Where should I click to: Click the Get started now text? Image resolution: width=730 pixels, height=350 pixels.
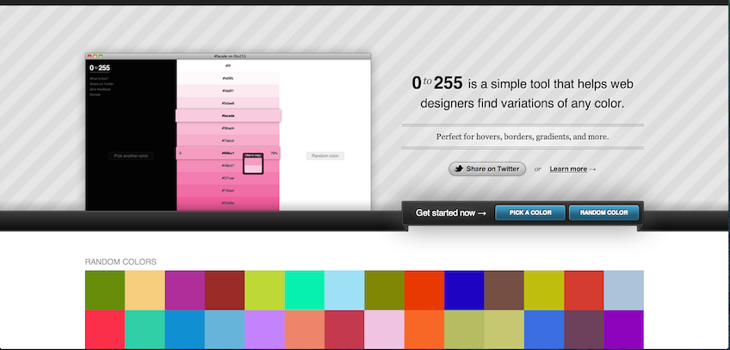pyautogui.click(x=450, y=212)
